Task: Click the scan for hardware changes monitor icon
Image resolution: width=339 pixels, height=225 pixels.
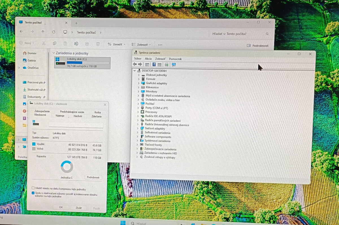Action: point(174,64)
